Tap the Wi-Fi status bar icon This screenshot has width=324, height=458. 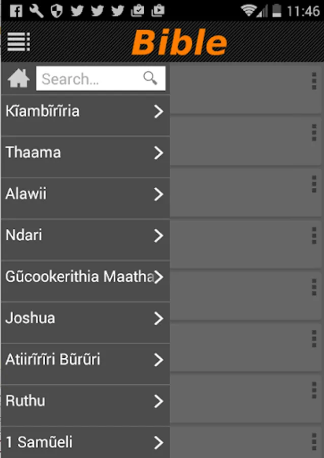249,10
